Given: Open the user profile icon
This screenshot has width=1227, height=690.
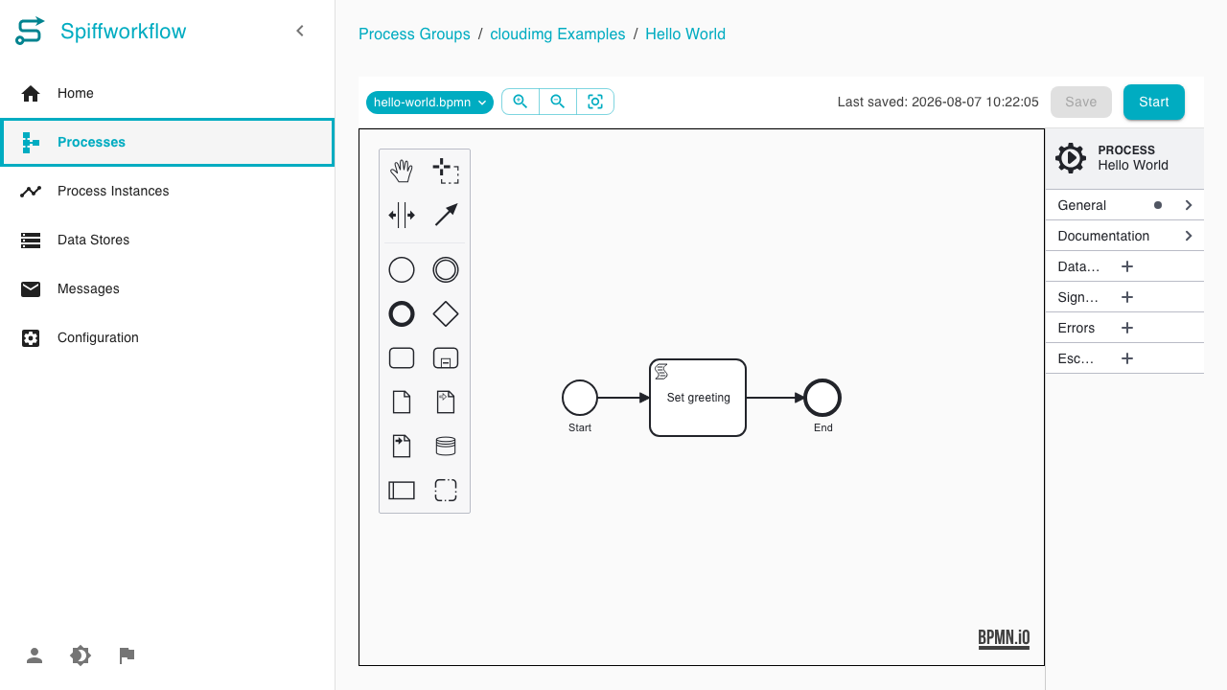Looking at the screenshot, I should tap(35, 655).
